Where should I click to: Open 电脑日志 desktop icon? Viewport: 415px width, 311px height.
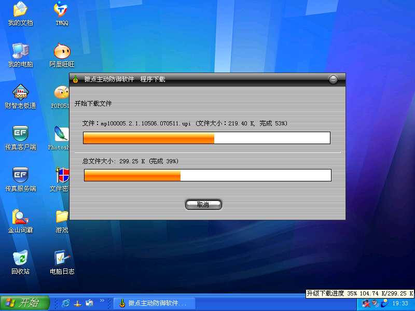click(62, 260)
